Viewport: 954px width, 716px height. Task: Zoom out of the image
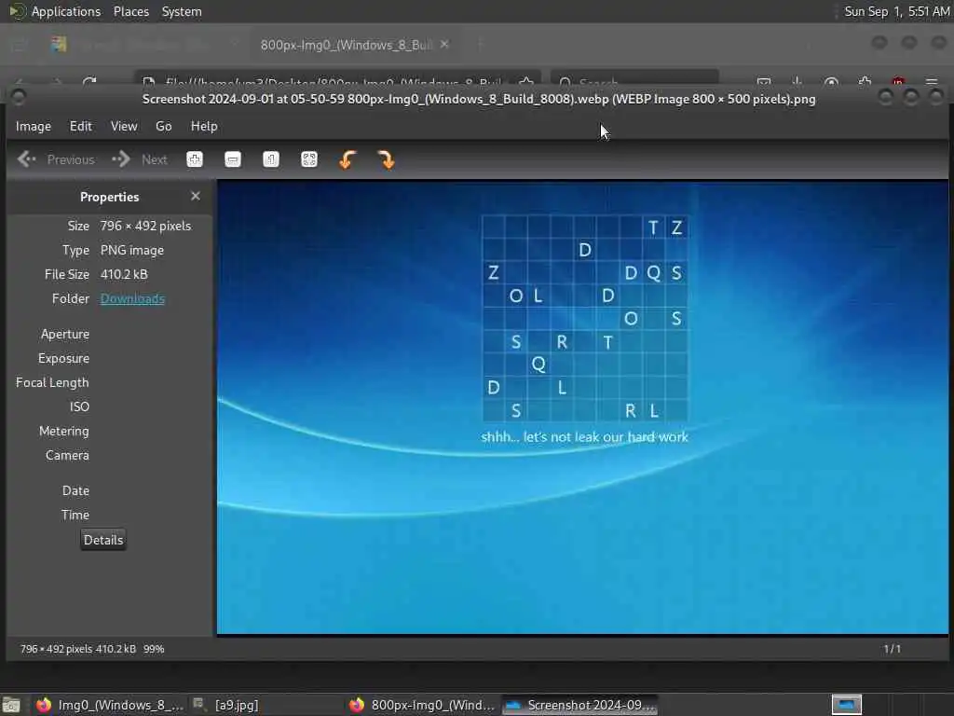[x=232, y=159]
